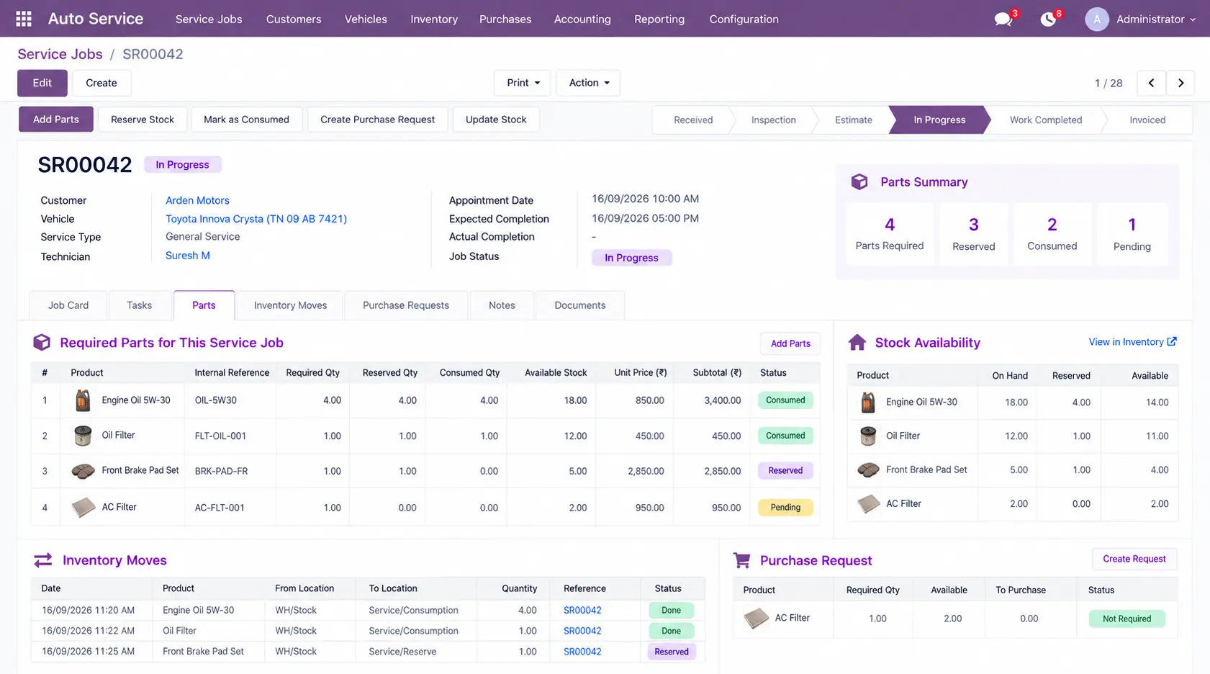Open the Print dropdown
This screenshot has width=1210, height=674.
pyautogui.click(x=523, y=83)
